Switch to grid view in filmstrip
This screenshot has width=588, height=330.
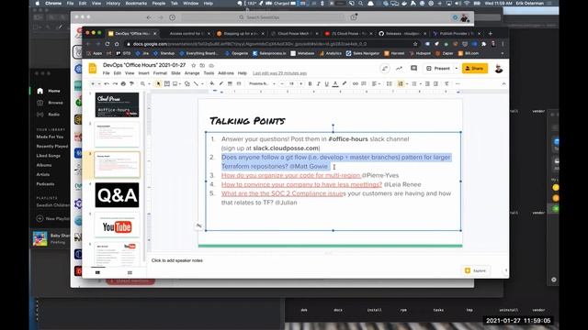pos(130,273)
